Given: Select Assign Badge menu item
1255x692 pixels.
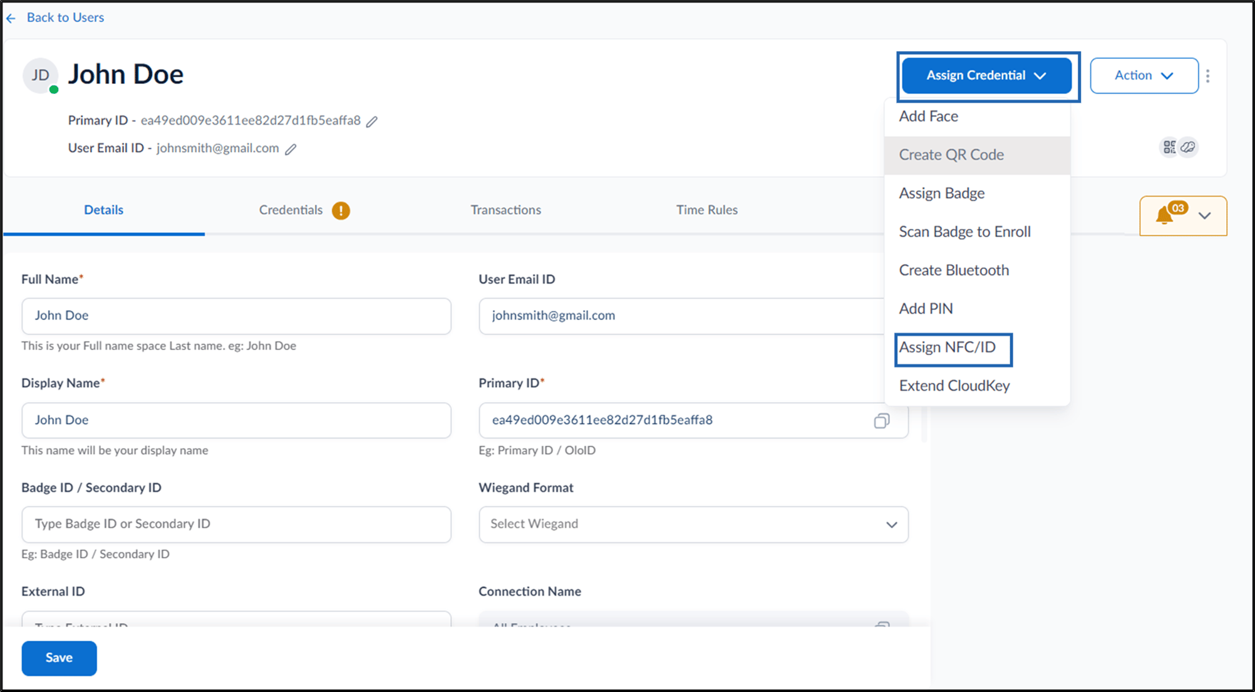Looking at the screenshot, I should pyautogui.click(x=977, y=194).
